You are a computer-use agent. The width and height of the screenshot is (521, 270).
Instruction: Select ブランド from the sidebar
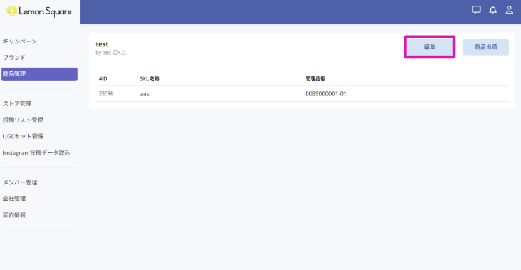tap(14, 58)
